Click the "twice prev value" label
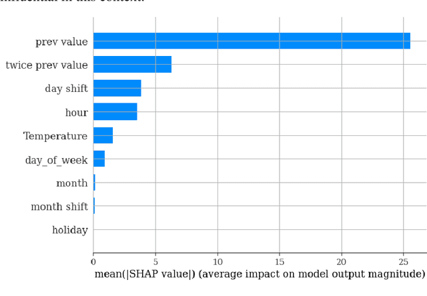Screen dimensions: 427x296 (x=46, y=65)
